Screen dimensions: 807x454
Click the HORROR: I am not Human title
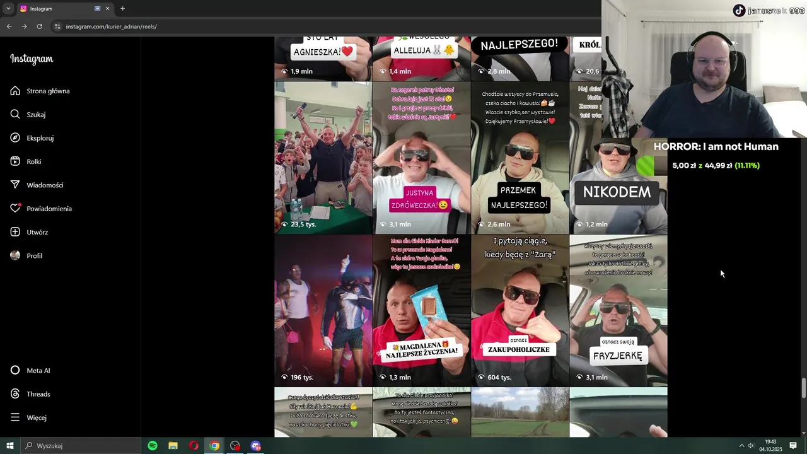pyautogui.click(x=716, y=147)
